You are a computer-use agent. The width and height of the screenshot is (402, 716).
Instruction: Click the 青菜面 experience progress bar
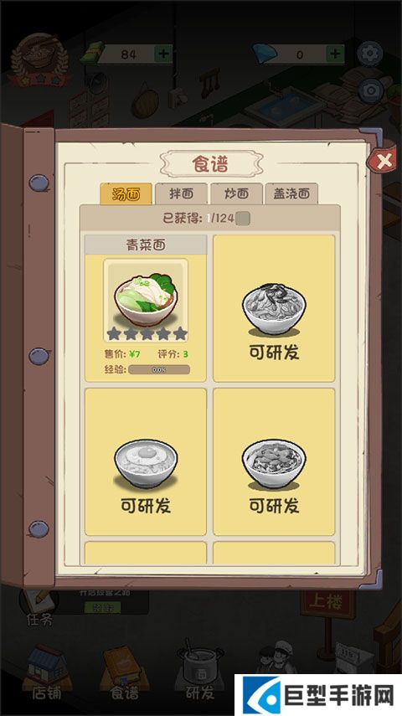159,369
